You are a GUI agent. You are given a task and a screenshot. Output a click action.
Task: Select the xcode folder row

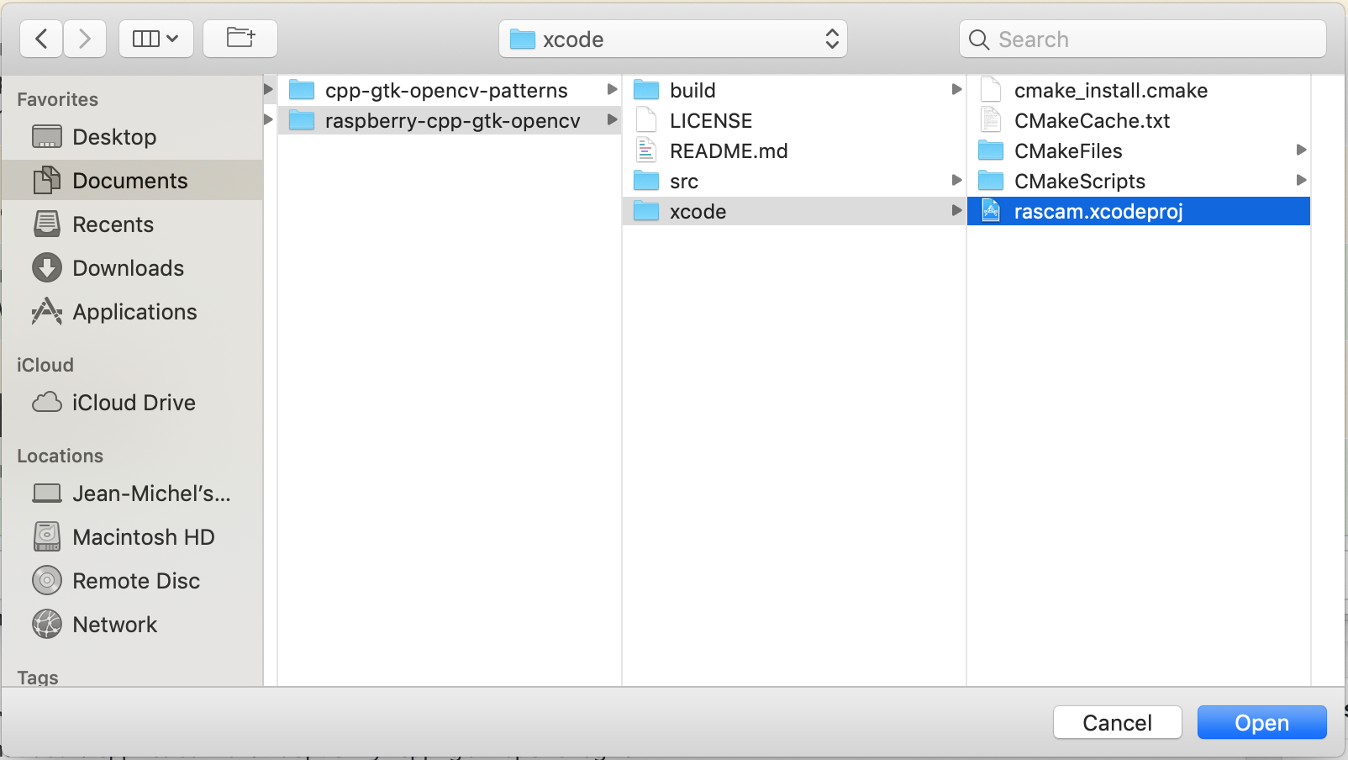pyautogui.click(x=794, y=211)
